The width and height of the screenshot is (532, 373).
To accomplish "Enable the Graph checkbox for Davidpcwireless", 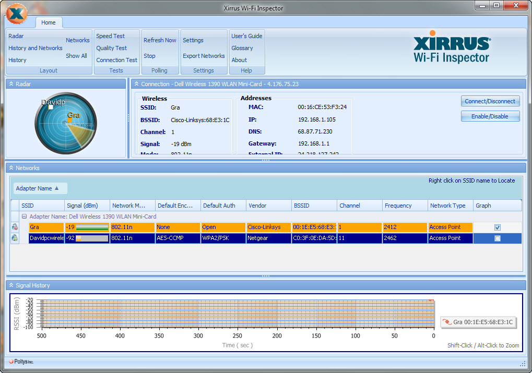I will 496,238.
